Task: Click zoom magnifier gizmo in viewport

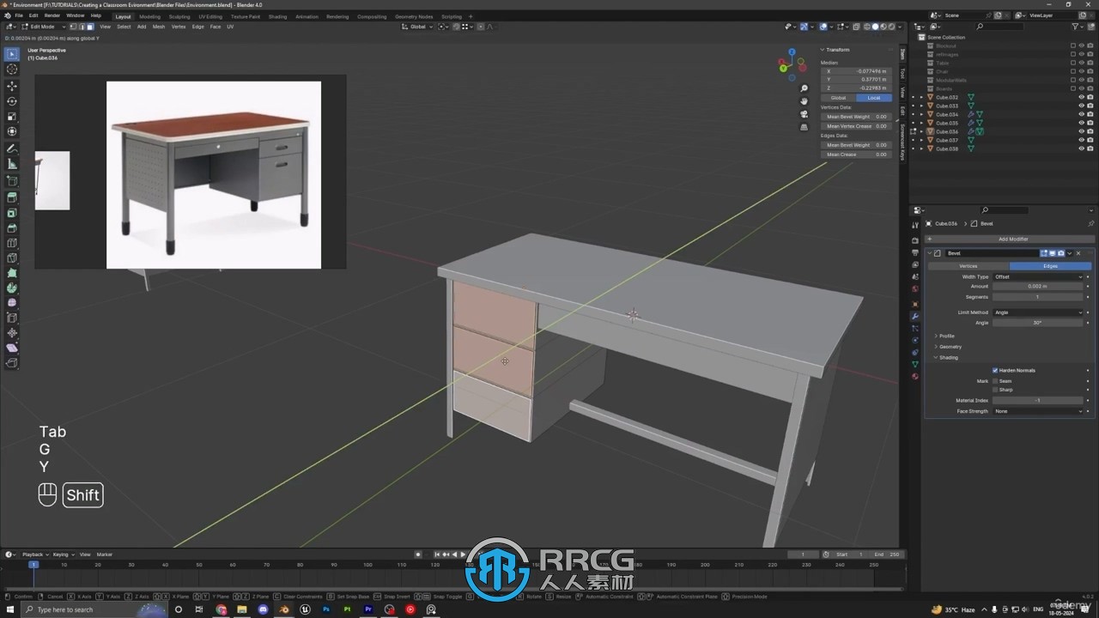Action: pos(804,88)
